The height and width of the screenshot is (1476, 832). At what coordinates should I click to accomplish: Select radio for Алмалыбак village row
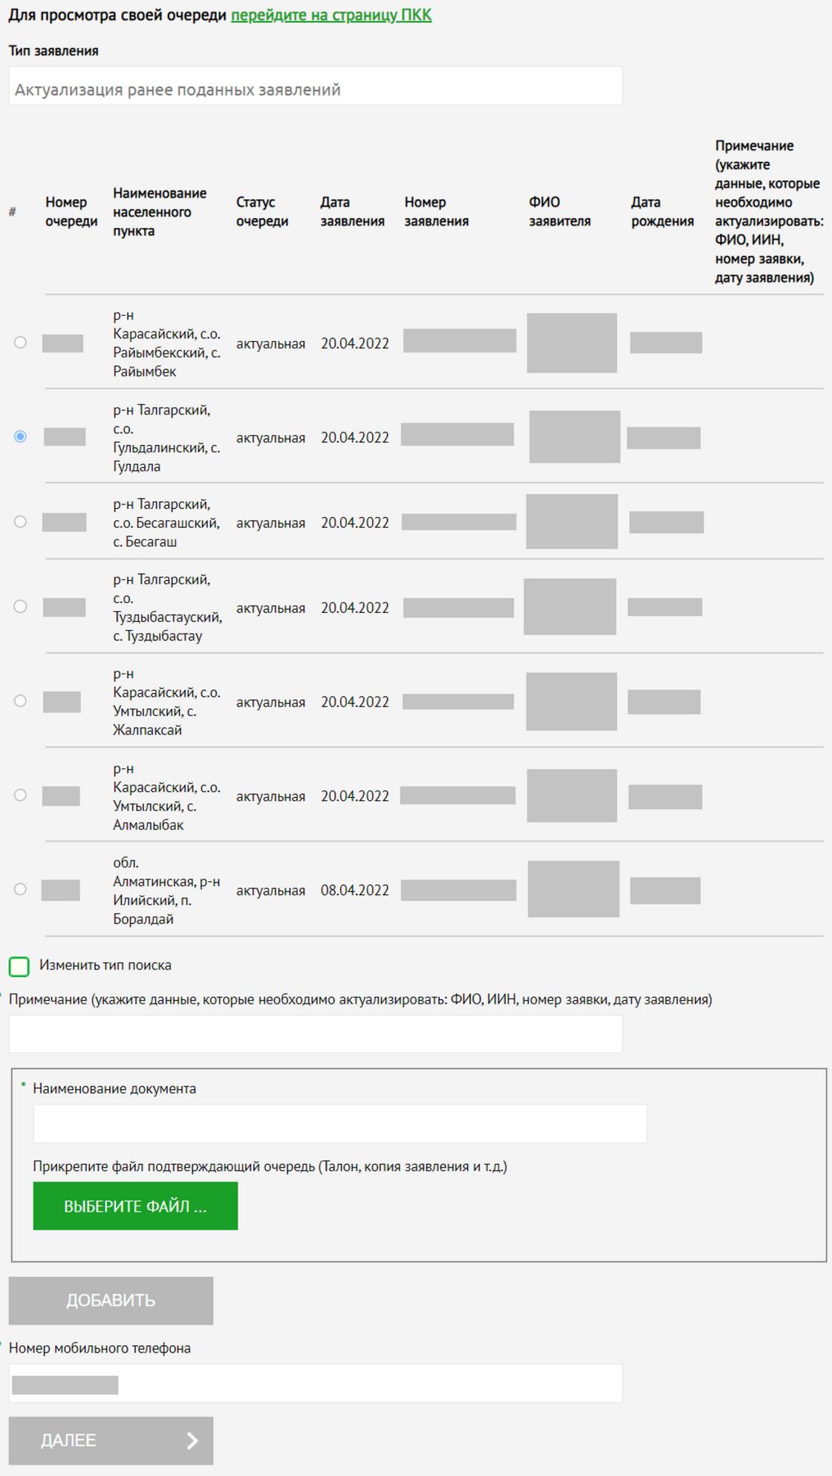click(20, 796)
